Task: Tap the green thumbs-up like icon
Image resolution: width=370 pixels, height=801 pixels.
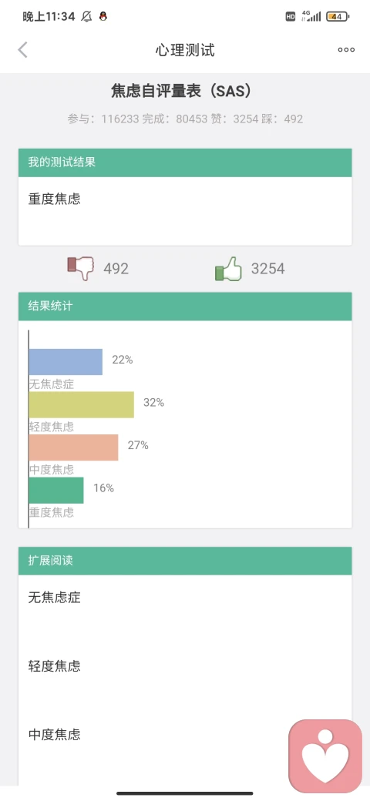Action: click(x=228, y=269)
